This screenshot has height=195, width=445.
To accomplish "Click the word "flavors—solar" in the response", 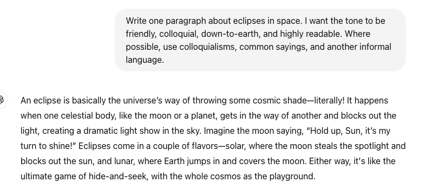I will [x=218, y=146].
